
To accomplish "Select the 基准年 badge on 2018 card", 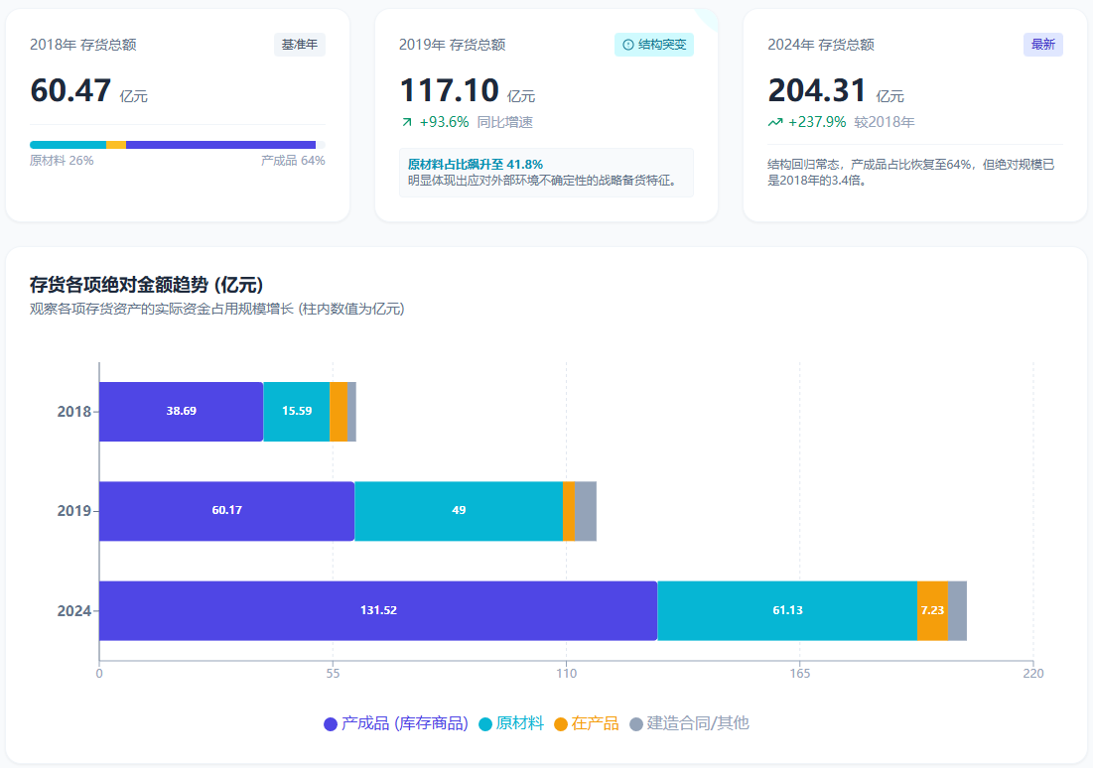I will tap(299, 45).
